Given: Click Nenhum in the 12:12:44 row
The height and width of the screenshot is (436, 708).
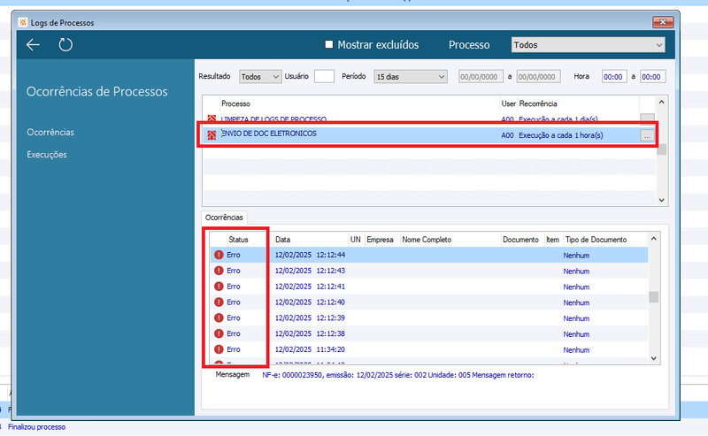Looking at the screenshot, I should (x=577, y=256).
